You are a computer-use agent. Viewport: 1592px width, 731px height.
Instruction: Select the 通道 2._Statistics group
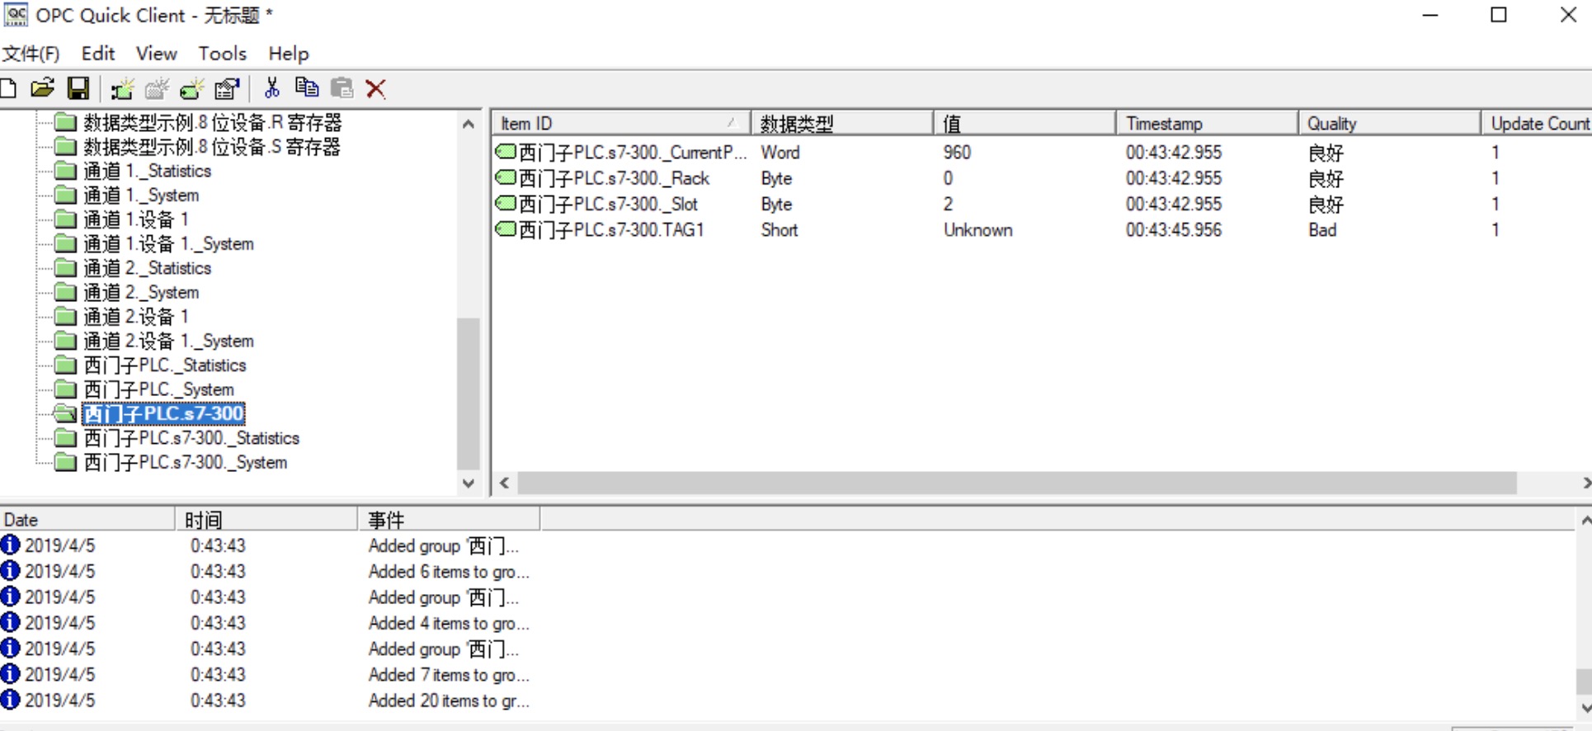click(148, 268)
